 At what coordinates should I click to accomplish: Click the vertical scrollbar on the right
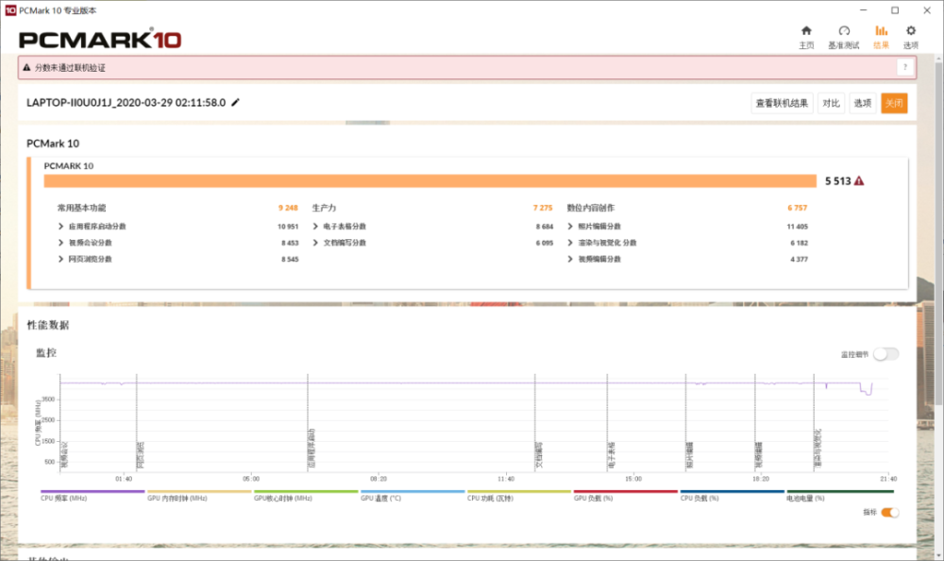[938, 232]
